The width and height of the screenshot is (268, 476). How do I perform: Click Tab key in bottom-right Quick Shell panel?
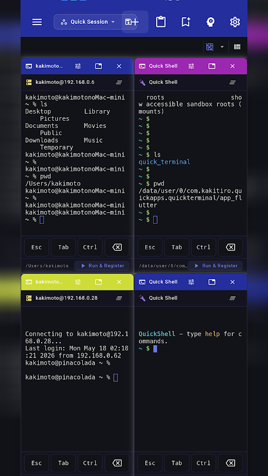(x=176, y=463)
